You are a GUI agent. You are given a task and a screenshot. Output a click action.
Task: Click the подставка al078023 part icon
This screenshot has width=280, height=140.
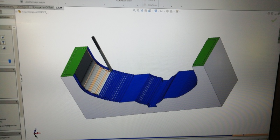20,12
